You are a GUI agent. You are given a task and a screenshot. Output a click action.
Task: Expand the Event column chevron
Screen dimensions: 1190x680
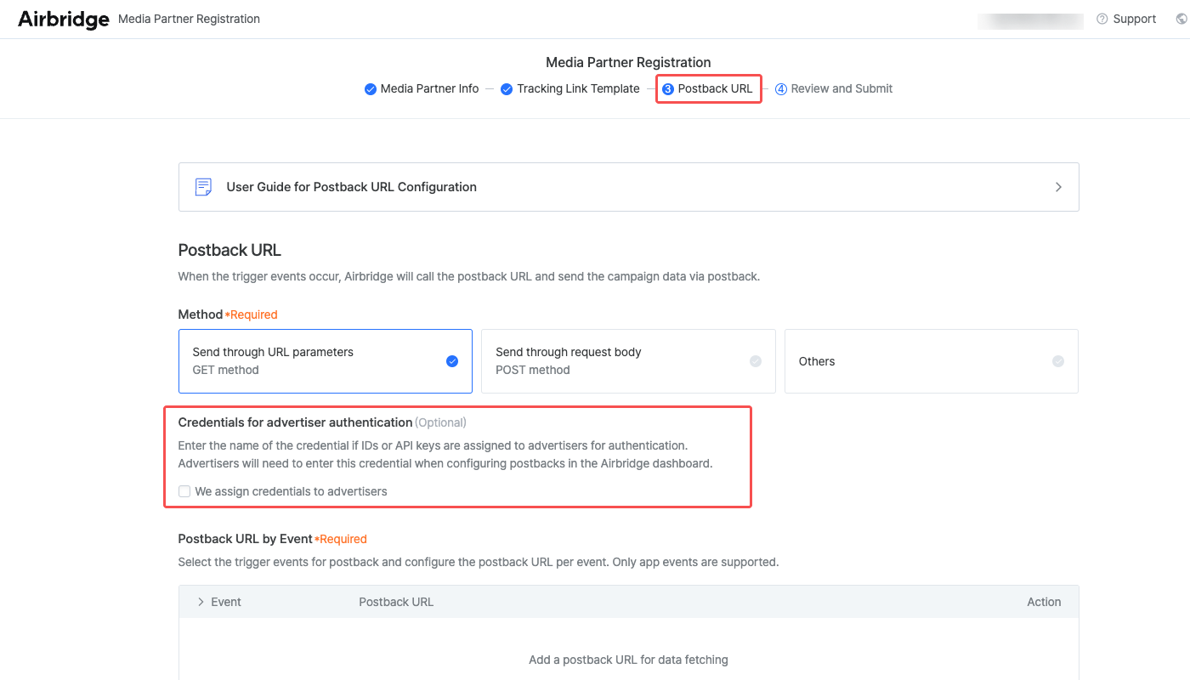pos(201,602)
